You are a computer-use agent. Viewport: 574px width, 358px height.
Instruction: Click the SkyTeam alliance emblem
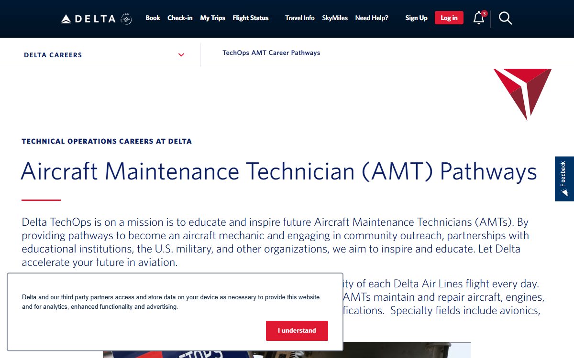pyautogui.click(x=126, y=19)
